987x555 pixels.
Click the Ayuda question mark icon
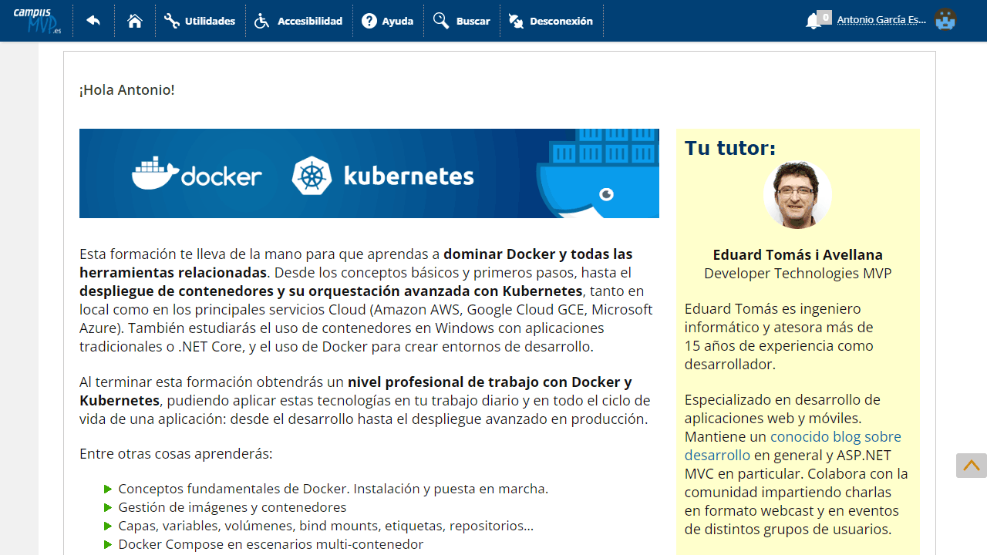(x=369, y=21)
